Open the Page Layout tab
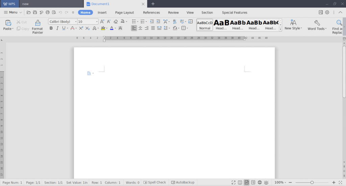 pos(124,12)
